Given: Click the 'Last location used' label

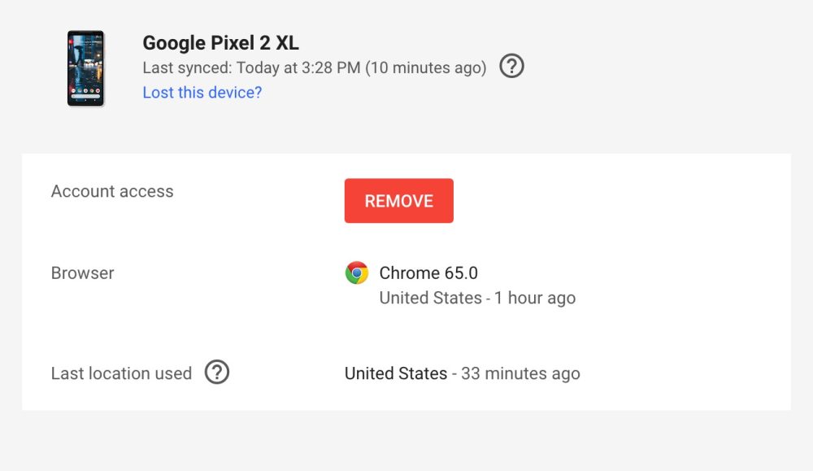Looking at the screenshot, I should [121, 373].
